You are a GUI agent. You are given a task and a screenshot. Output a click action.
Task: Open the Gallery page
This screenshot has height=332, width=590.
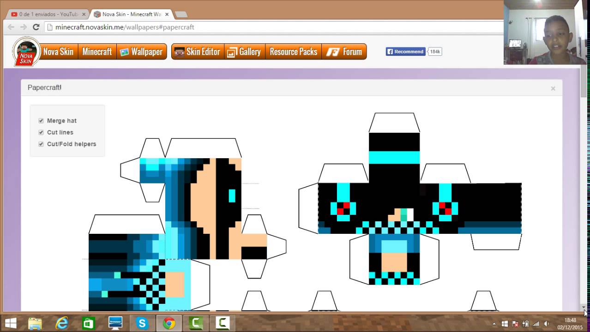244,52
